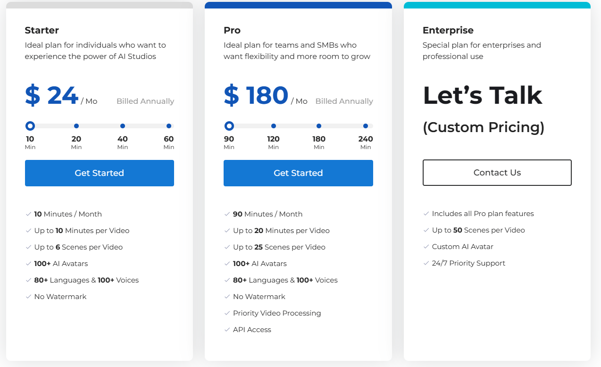601x367 pixels.
Task: Click the $ 24 price text
Action: [x=51, y=95]
